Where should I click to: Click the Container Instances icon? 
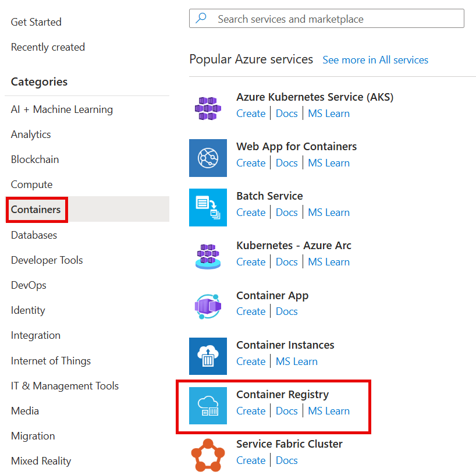208,356
